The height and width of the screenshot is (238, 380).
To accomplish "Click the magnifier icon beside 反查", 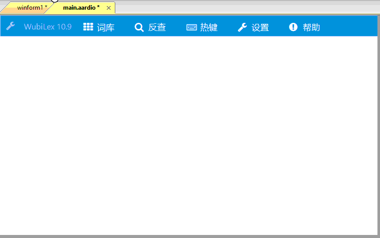I will pos(139,27).
